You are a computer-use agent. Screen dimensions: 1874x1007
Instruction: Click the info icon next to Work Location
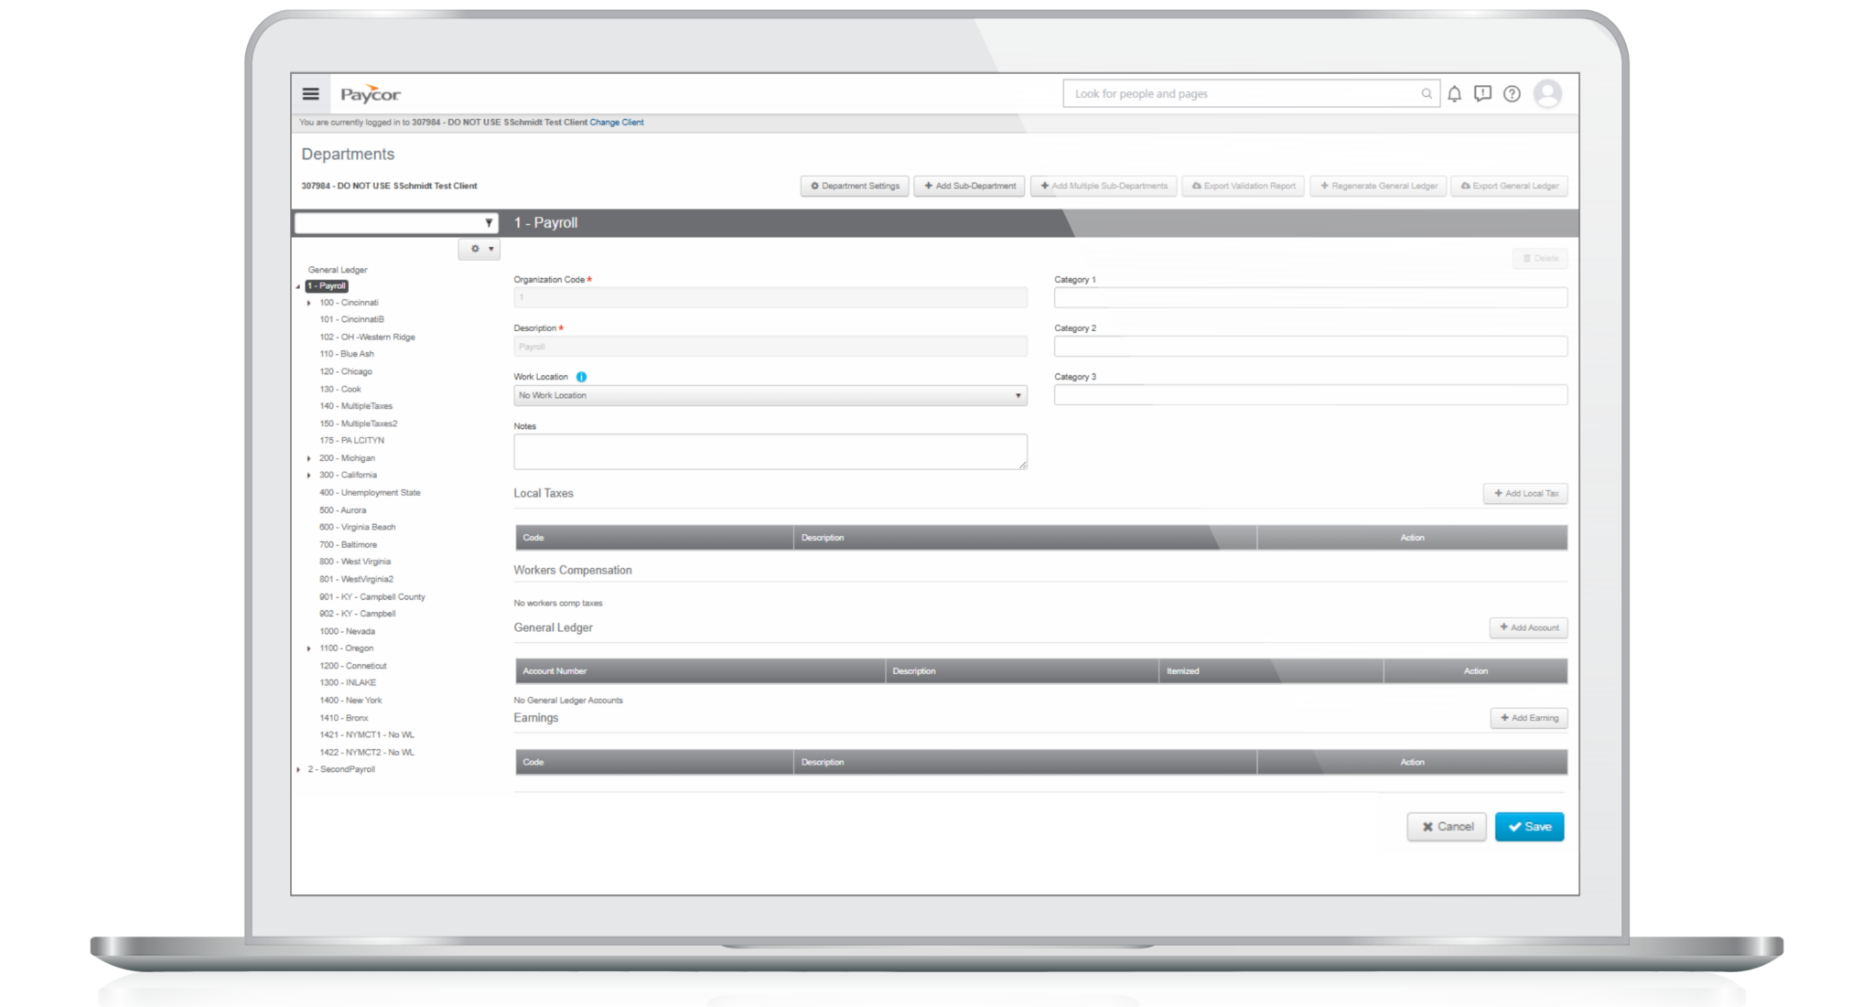(x=583, y=376)
